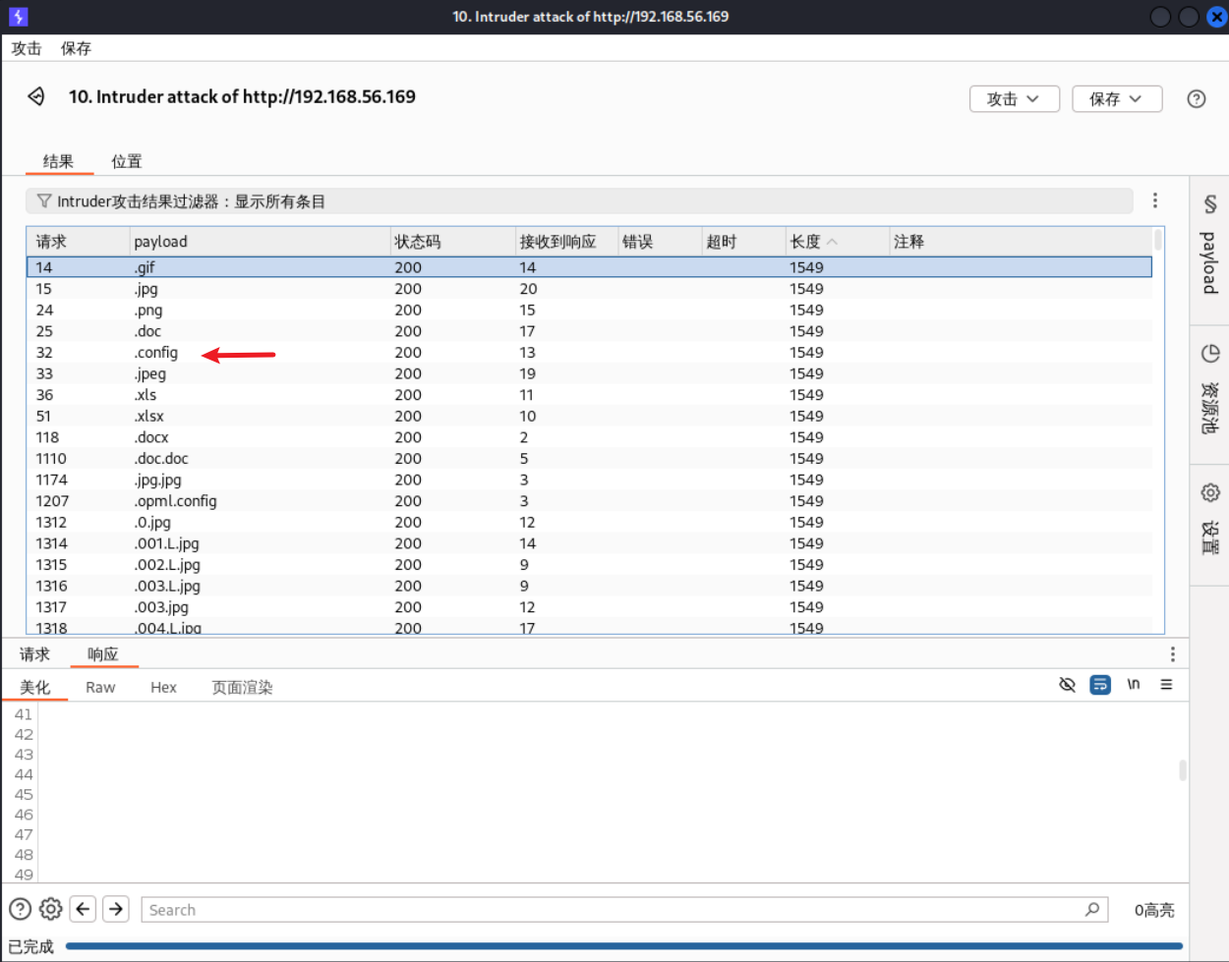
Task: Click the attack progress bar at bottom
Action: click(x=623, y=946)
